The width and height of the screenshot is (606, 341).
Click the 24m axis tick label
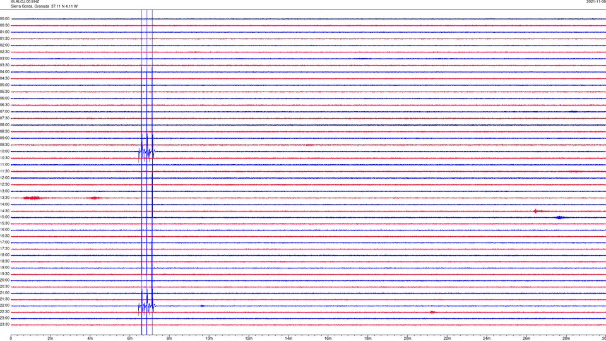pos(487,338)
